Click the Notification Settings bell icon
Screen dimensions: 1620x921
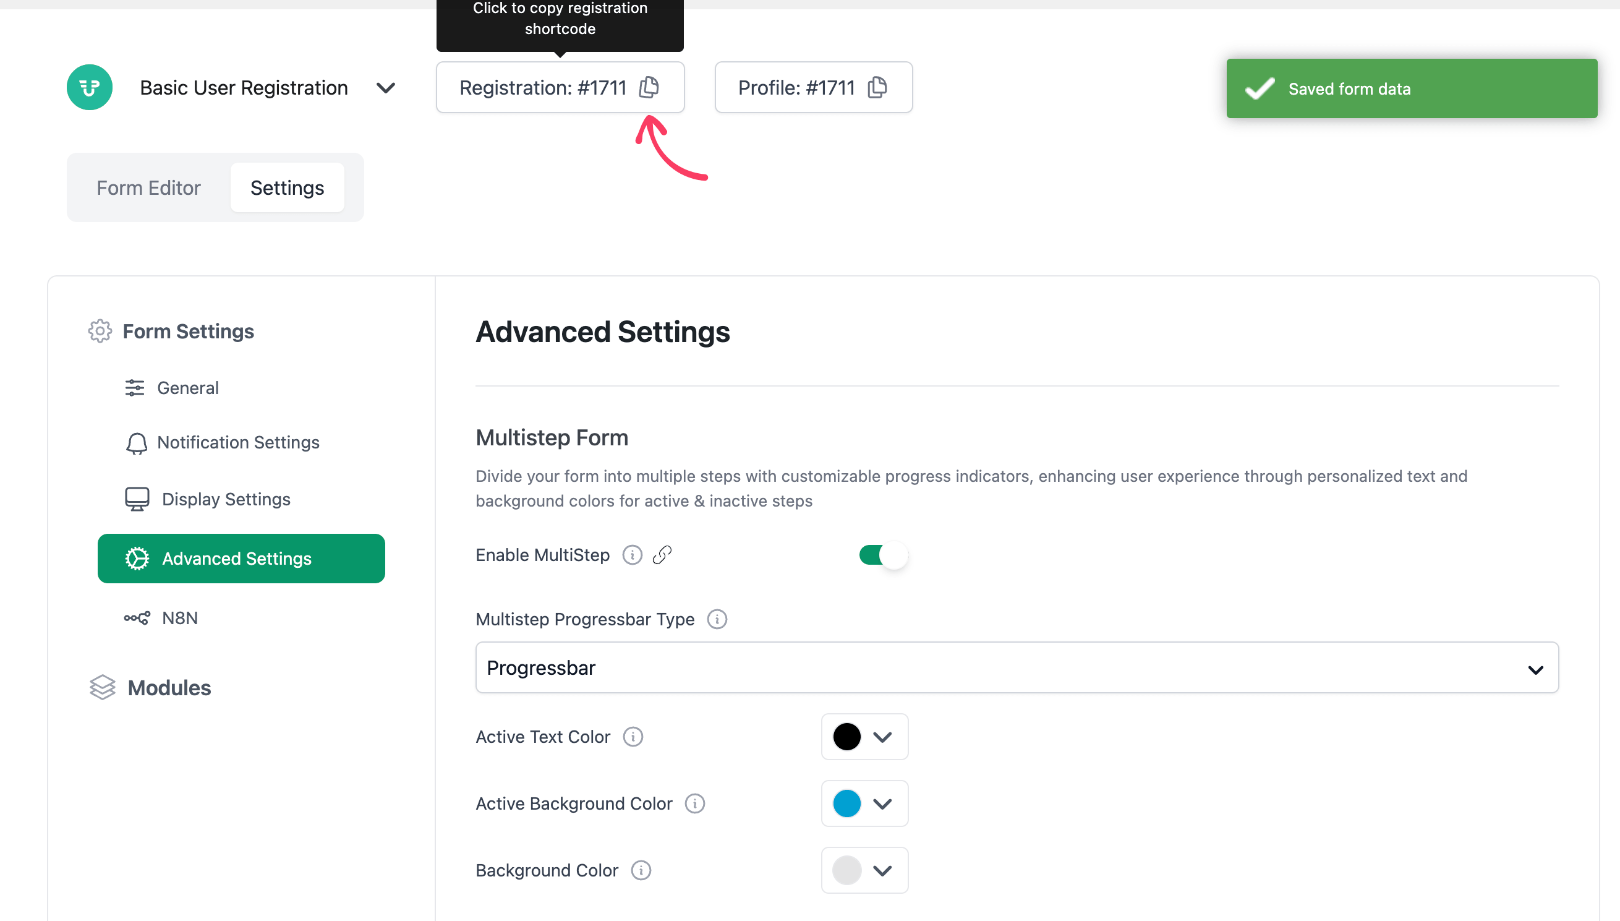click(x=137, y=443)
